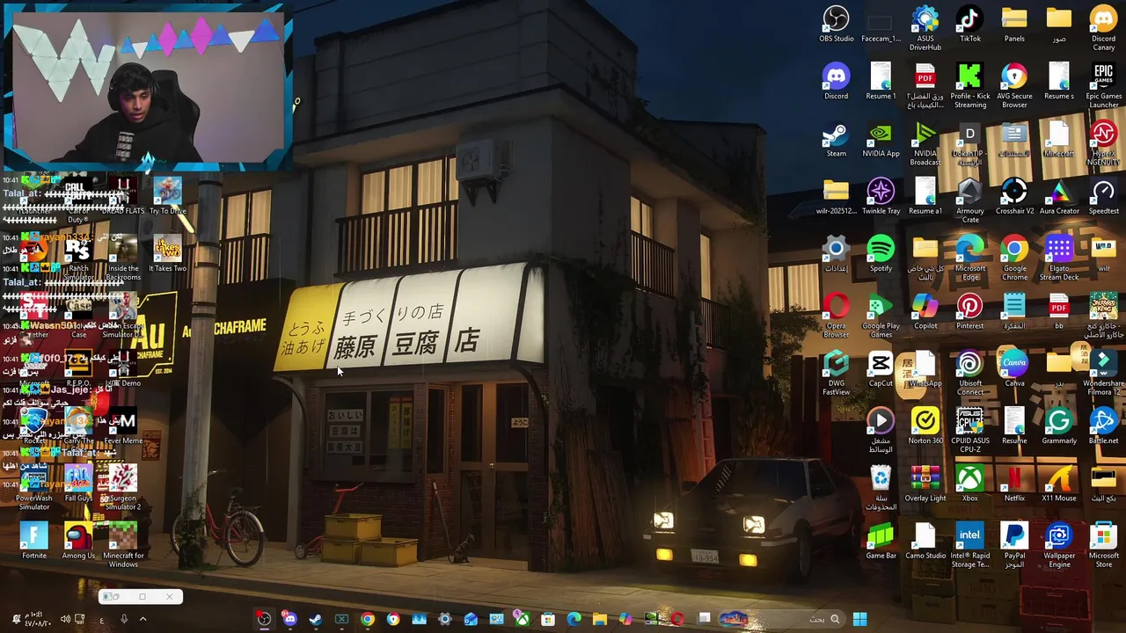Open Microsoft Edge desktop shortcut
This screenshot has height=633, width=1126.
click(969, 258)
